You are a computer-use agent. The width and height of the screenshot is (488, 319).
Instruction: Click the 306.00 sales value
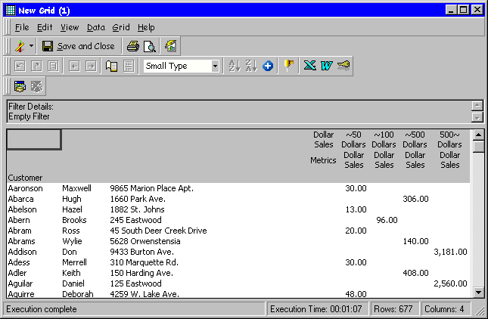tap(415, 199)
